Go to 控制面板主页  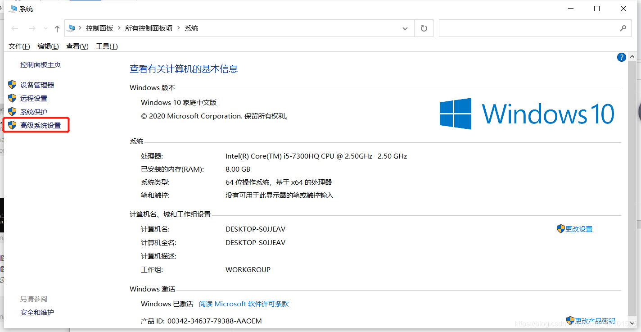(x=41, y=64)
